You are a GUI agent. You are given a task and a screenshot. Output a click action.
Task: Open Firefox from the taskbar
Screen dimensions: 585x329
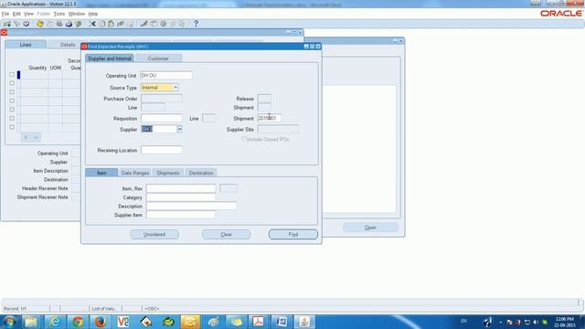(x=100, y=322)
